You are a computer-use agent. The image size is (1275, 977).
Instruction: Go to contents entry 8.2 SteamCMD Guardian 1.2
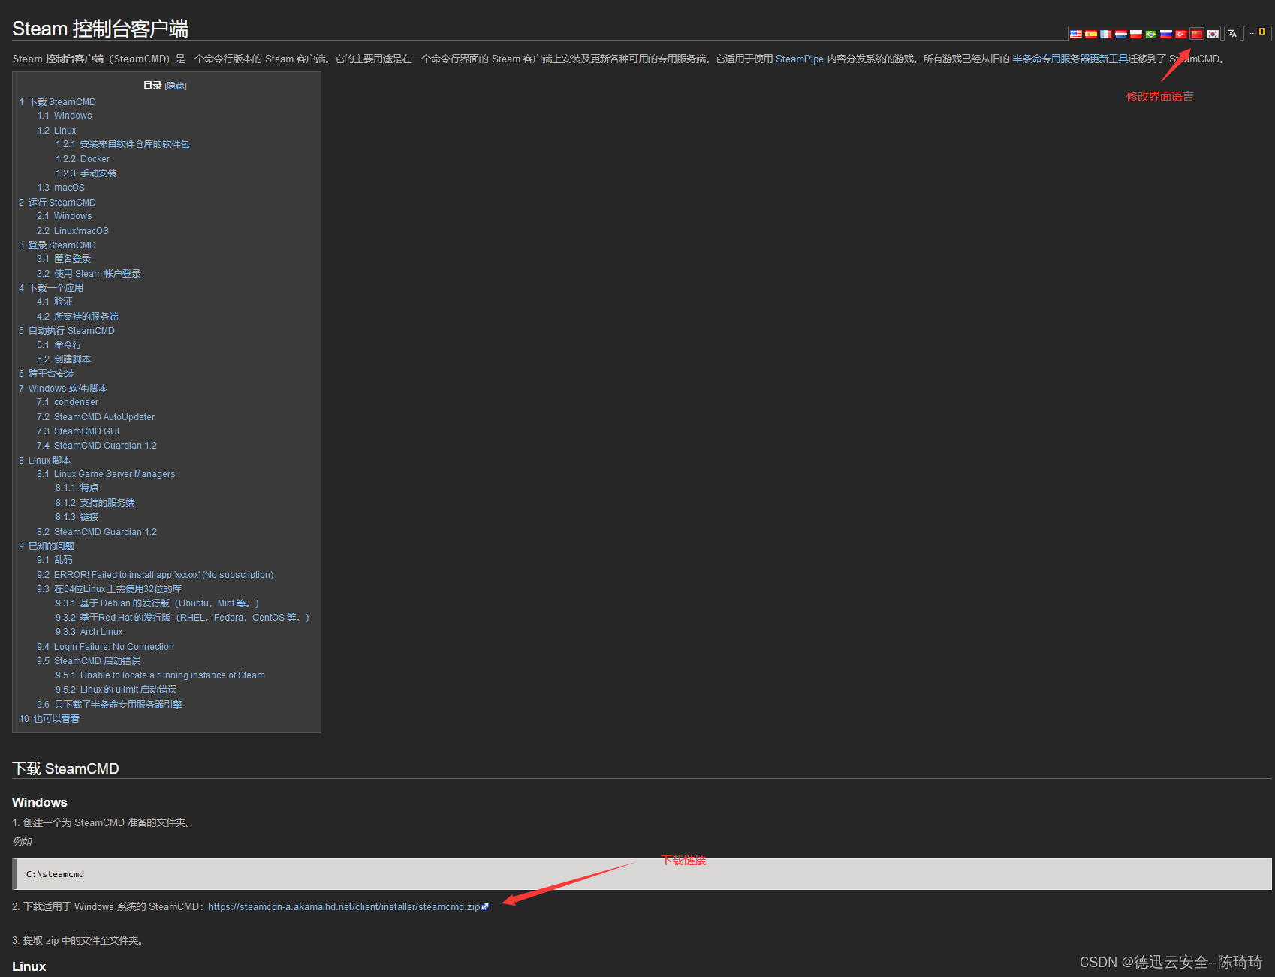97,531
